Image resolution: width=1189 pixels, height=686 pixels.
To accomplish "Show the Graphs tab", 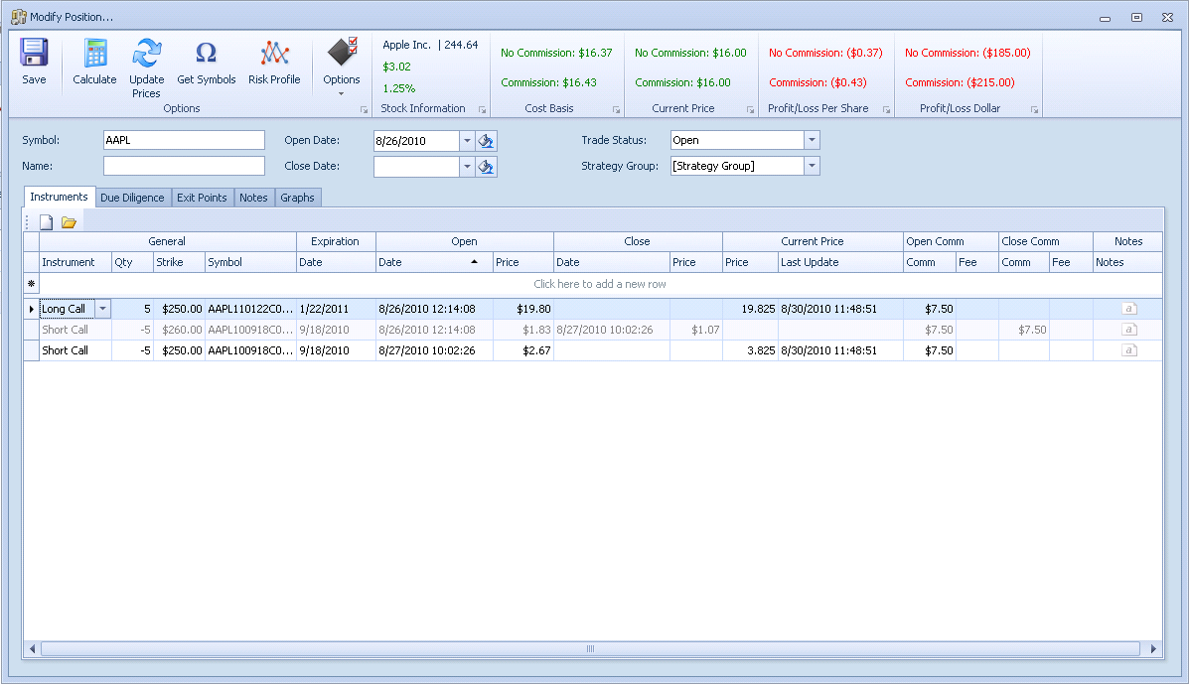I will (297, 198).
